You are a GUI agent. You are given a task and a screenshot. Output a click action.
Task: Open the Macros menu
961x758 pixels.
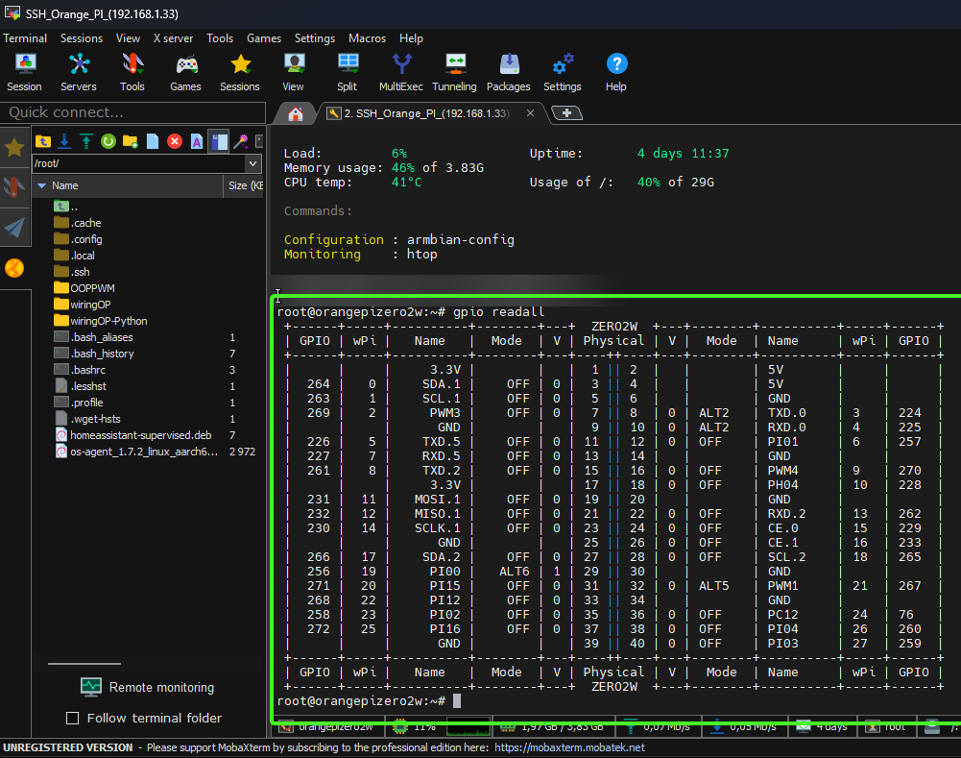367,38
